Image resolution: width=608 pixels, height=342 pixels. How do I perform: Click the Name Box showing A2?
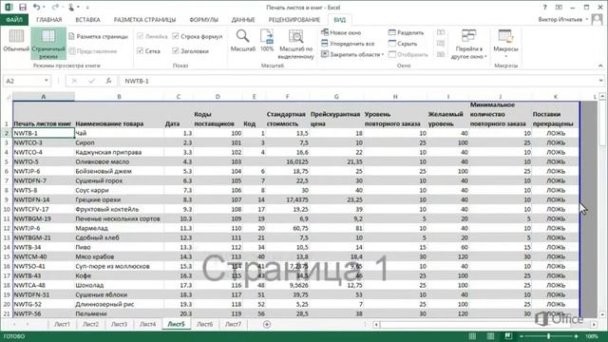23,81
